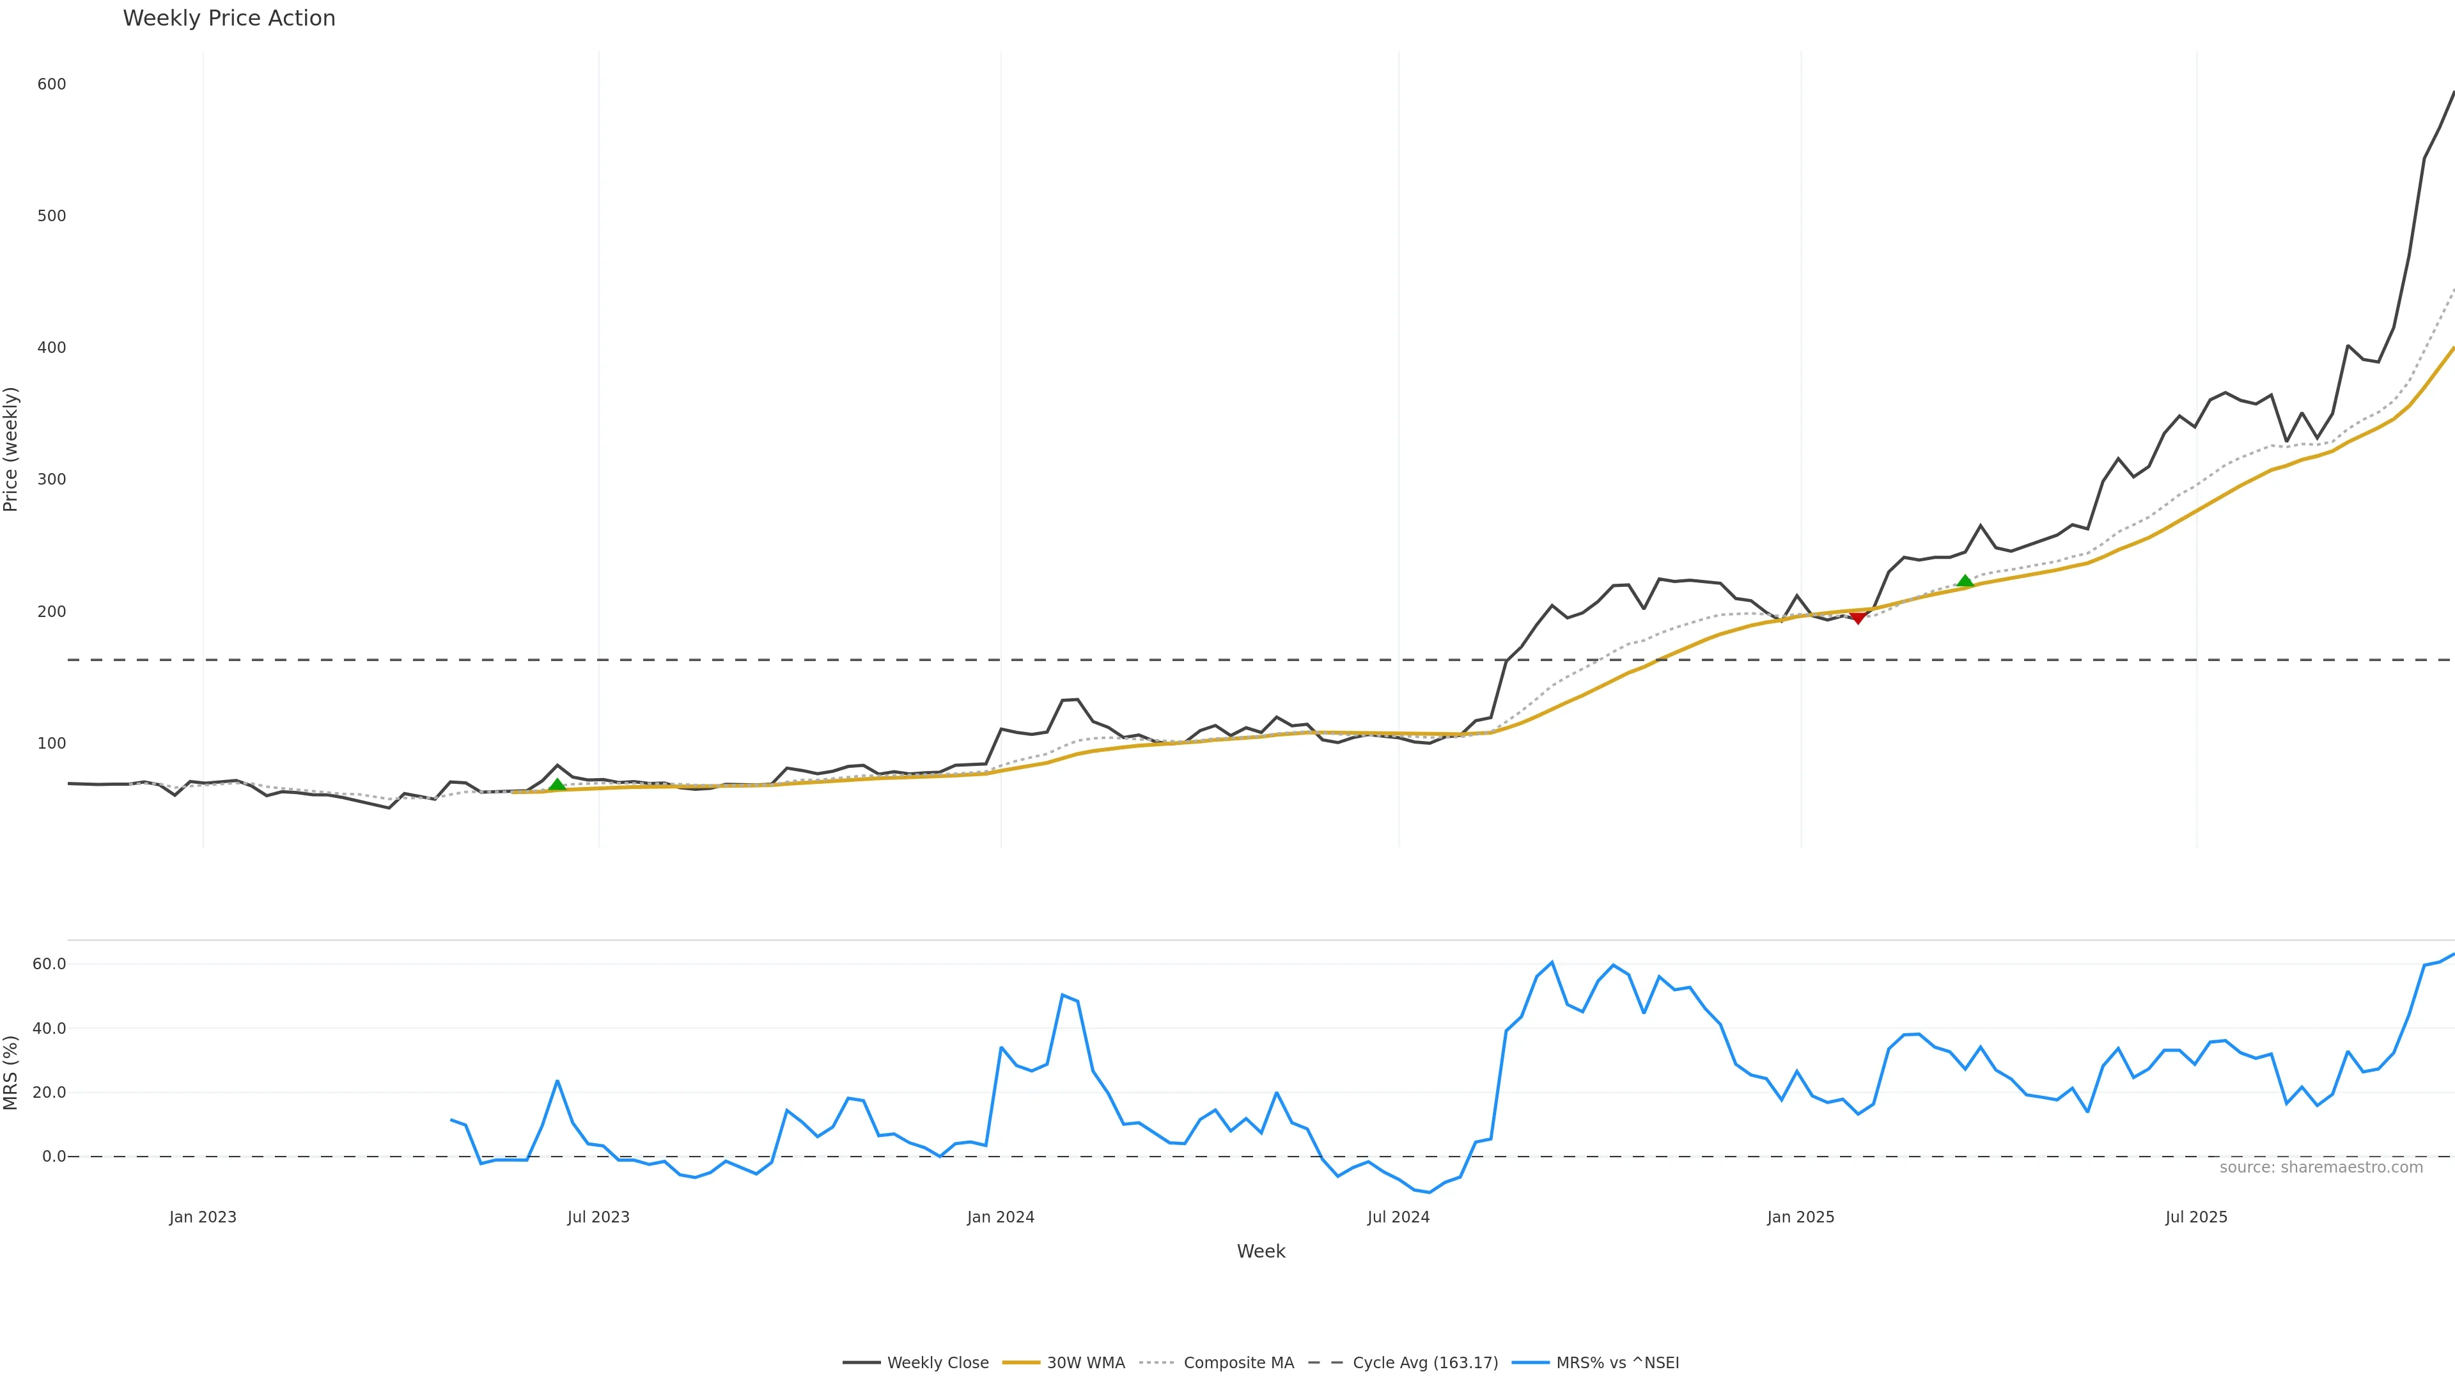Click the Jan 2023 x-axis label
Image resolution: width=2455 pixels, height=1381 pixels.
[203, 1217]
